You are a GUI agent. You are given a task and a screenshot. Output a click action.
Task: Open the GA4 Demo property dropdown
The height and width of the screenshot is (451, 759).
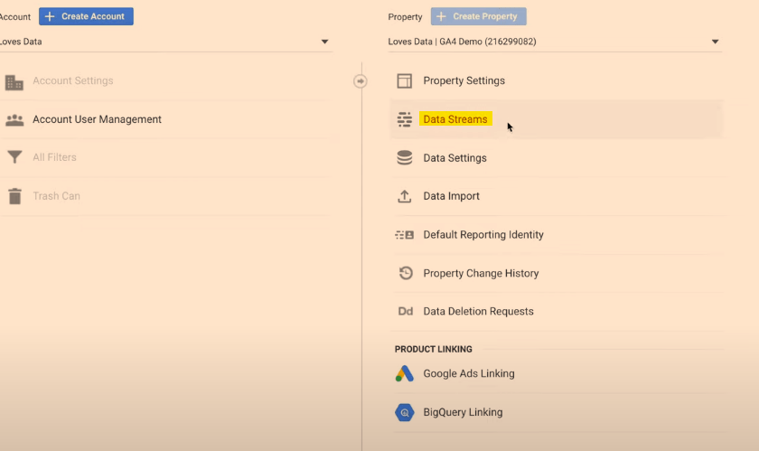coord(555,42)
